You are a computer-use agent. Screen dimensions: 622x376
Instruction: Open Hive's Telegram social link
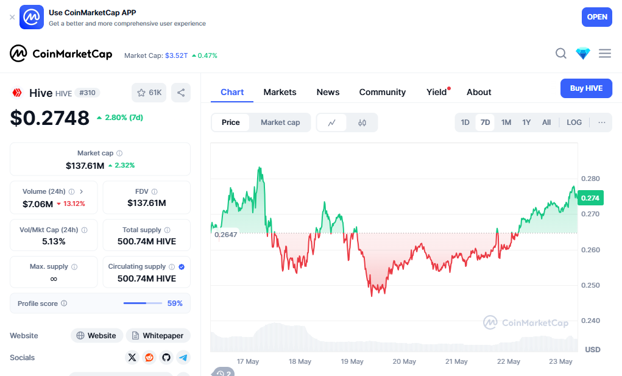(183, 358)
